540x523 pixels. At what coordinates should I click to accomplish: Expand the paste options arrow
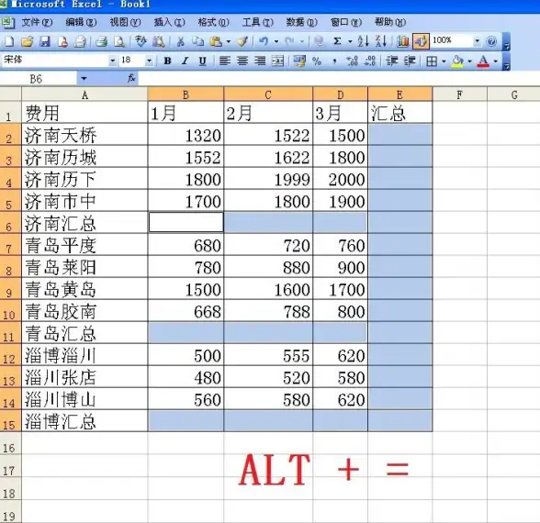[228, 42]
